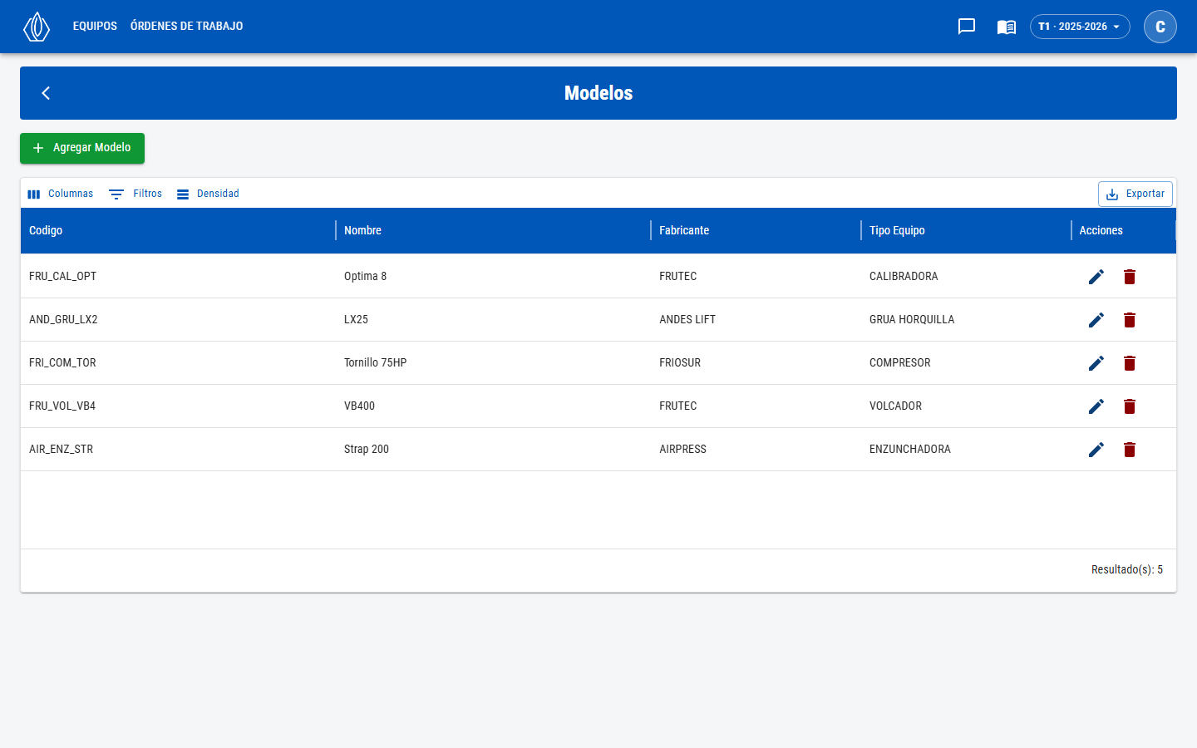Edit the FRI_COM_TOR model
The height and width of the screenshot is (748, 1197).
[x=1096, y=363]
